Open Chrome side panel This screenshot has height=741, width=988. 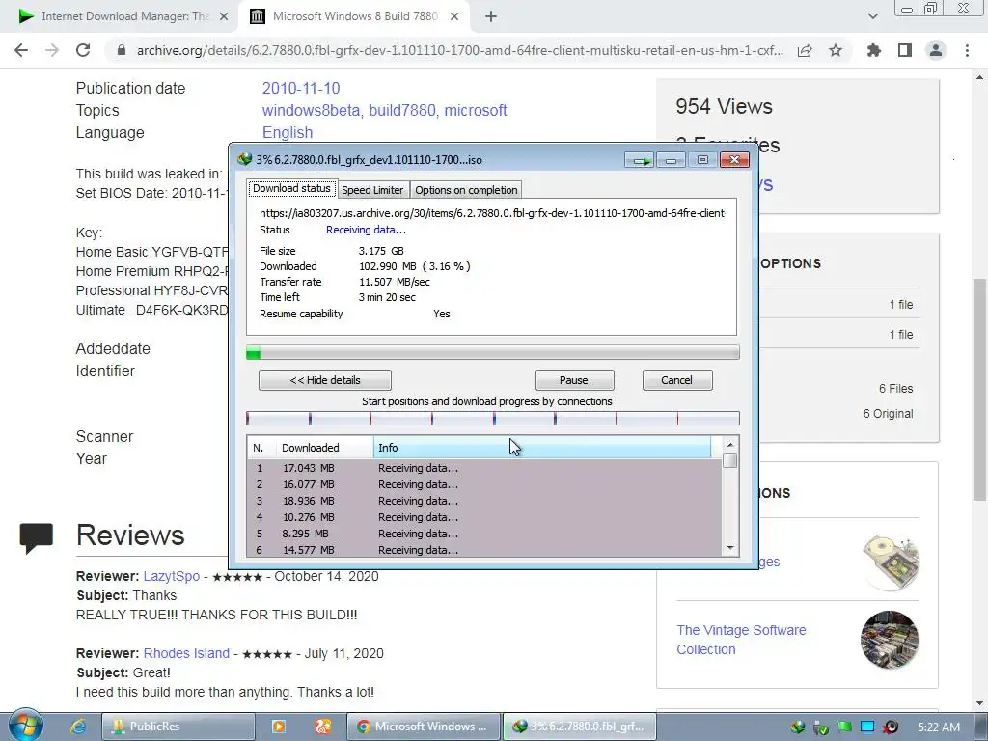(x=905, y=50)
